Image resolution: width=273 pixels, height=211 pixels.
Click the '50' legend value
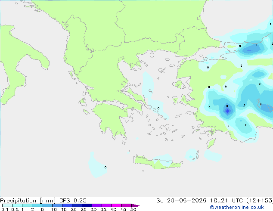133,209
